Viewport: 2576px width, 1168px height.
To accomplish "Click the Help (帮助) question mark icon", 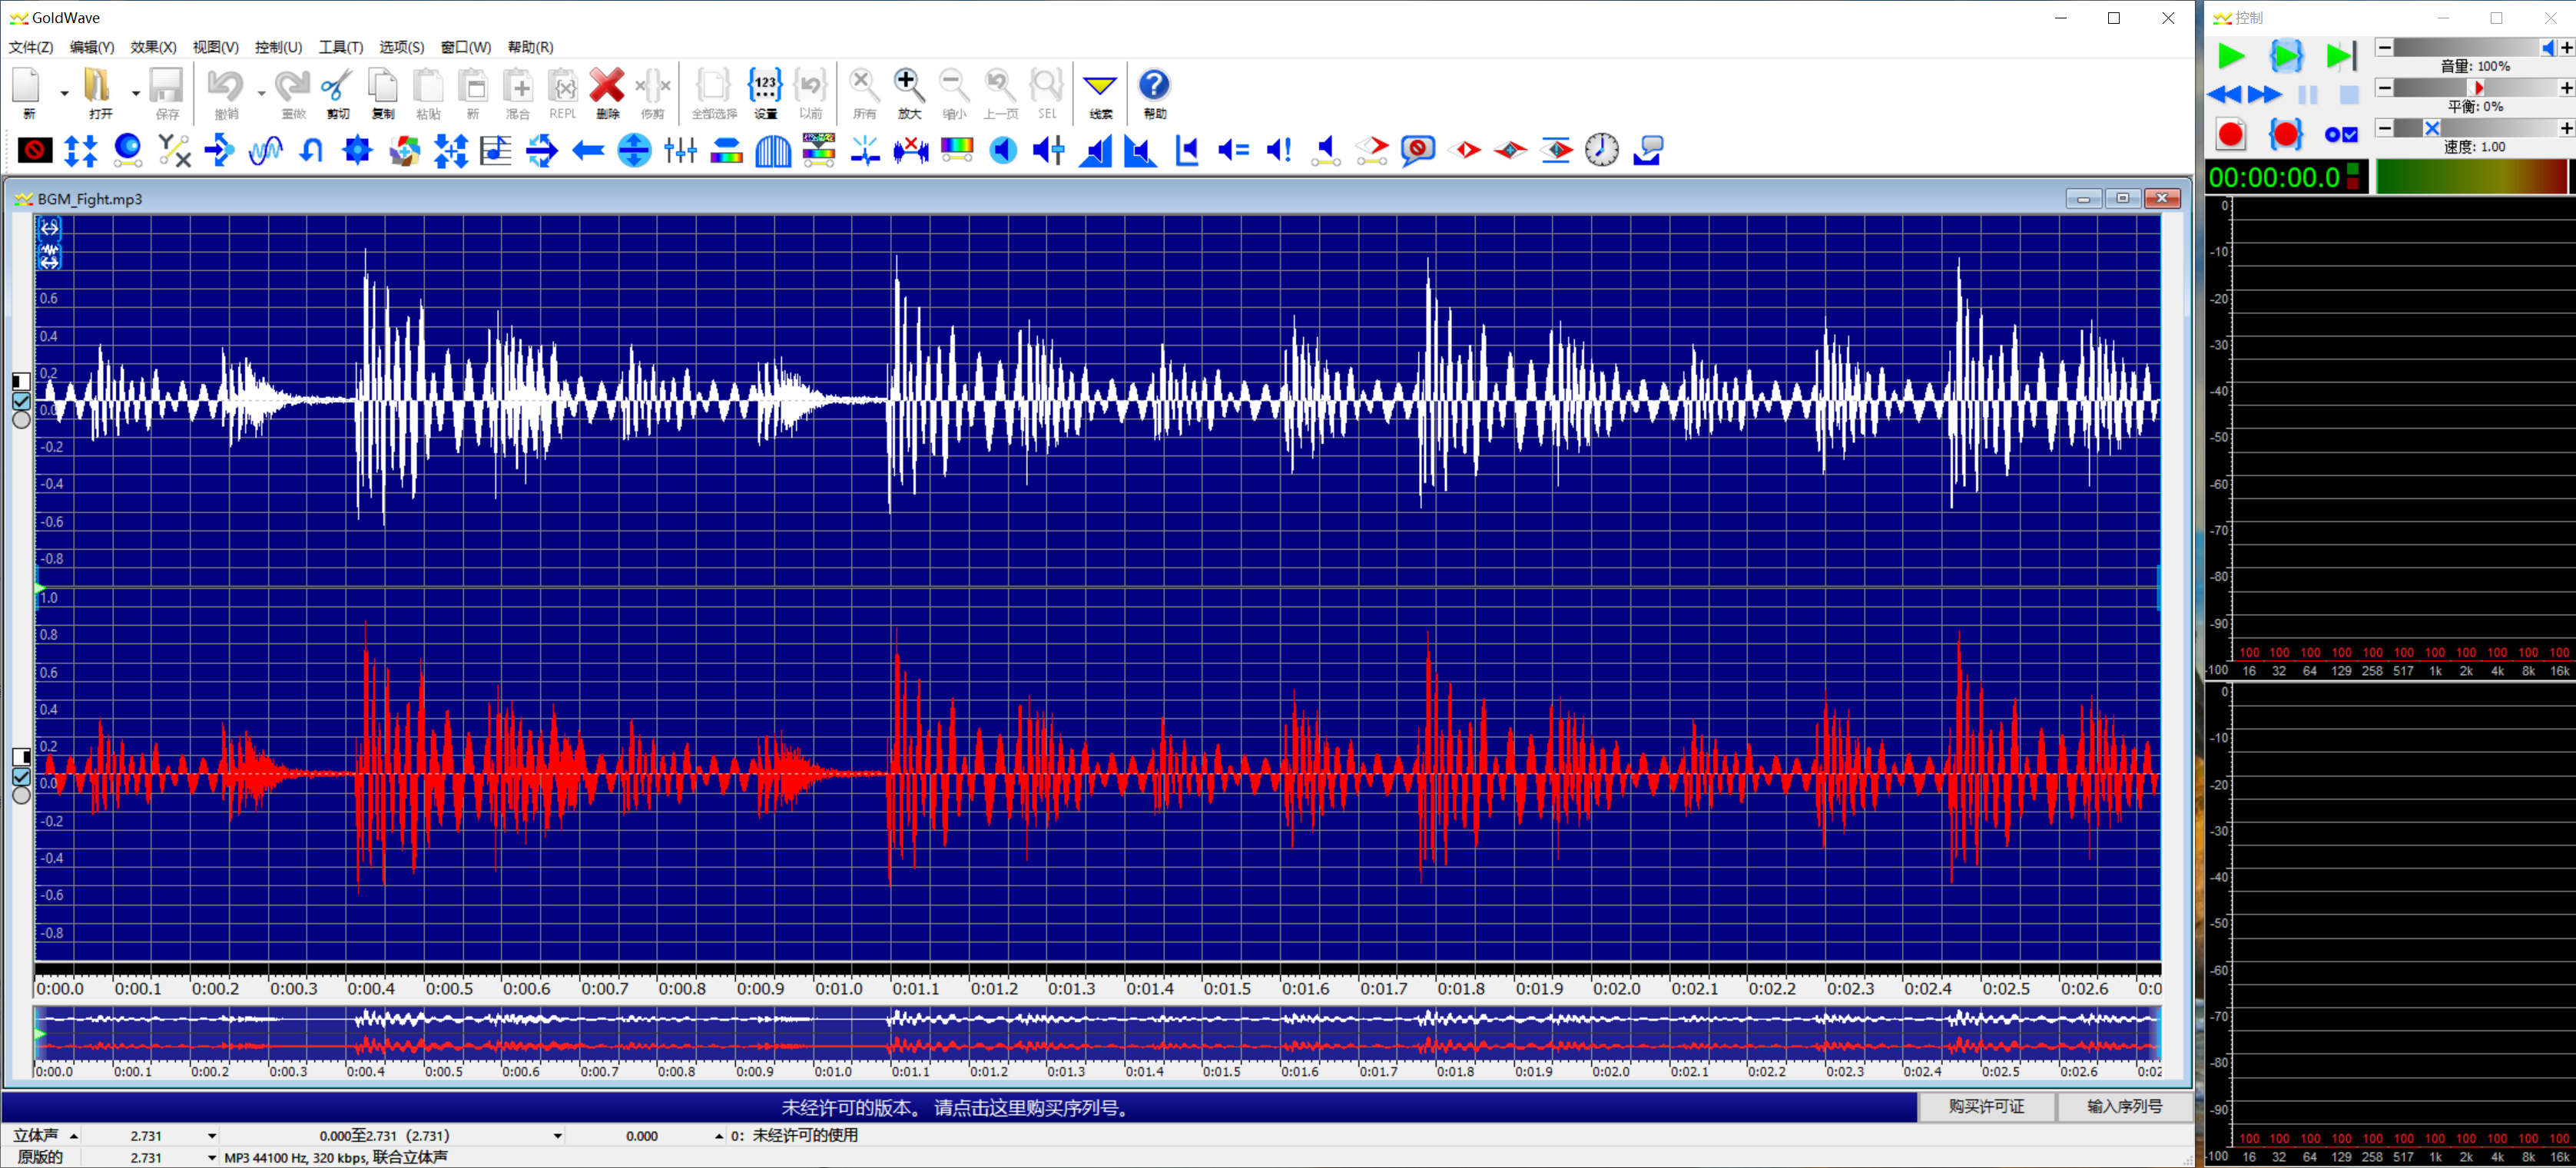I will pos(1154,86).
